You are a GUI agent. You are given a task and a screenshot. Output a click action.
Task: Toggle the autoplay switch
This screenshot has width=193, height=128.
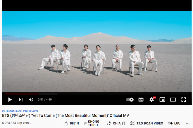coord(130,99)
